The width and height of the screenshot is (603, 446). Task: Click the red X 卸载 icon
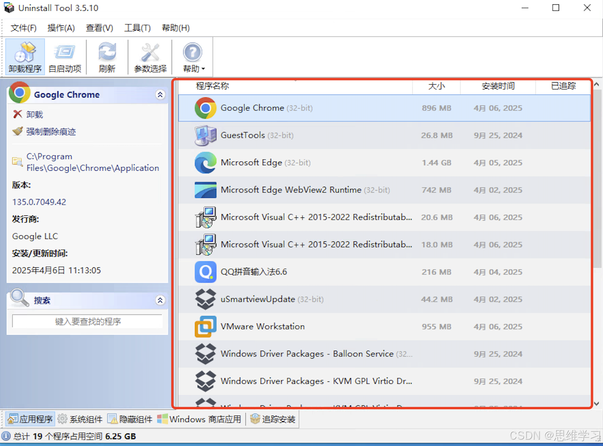coord(17,114)
